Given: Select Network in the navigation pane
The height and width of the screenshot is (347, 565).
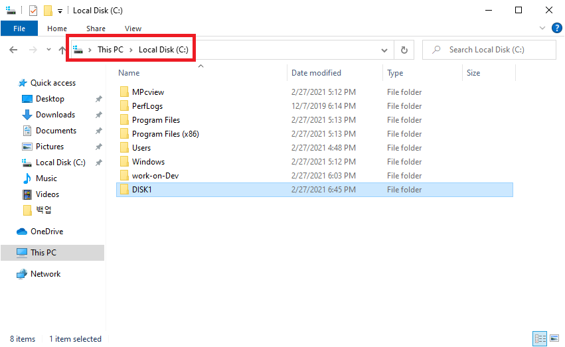Looking at the screenshot, I should pos(45,273).
